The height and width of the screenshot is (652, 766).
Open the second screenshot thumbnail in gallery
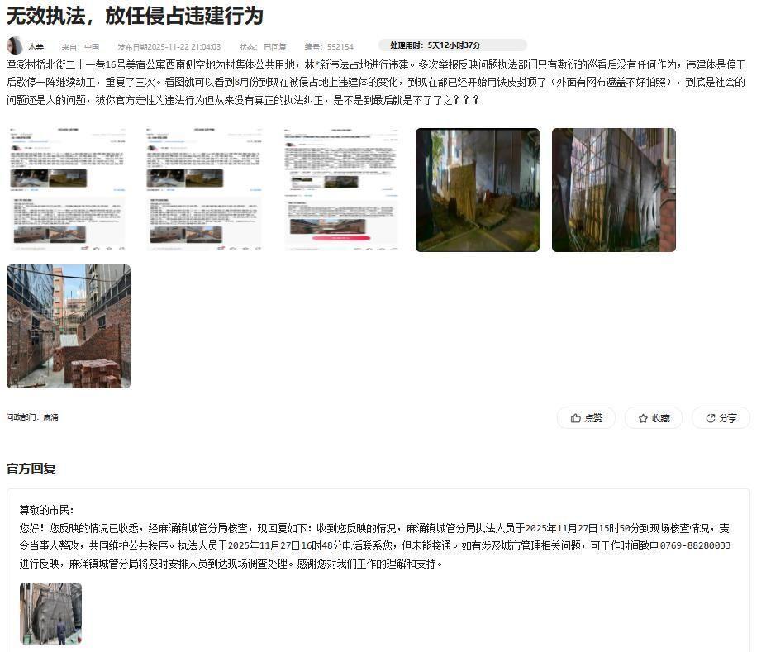coord(205,190)
